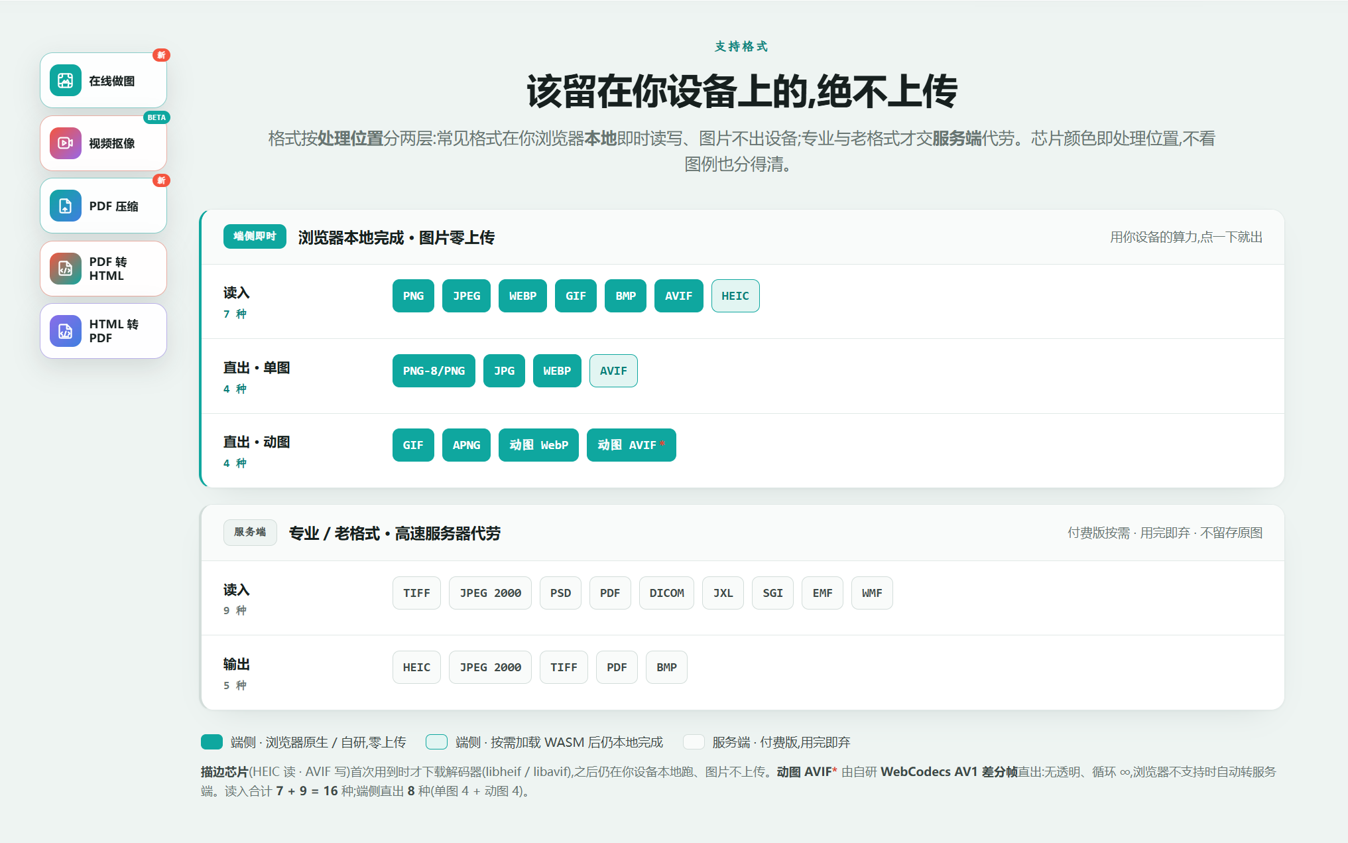
Task: Click the 直出·单图 row label
Action: [257, 367]
